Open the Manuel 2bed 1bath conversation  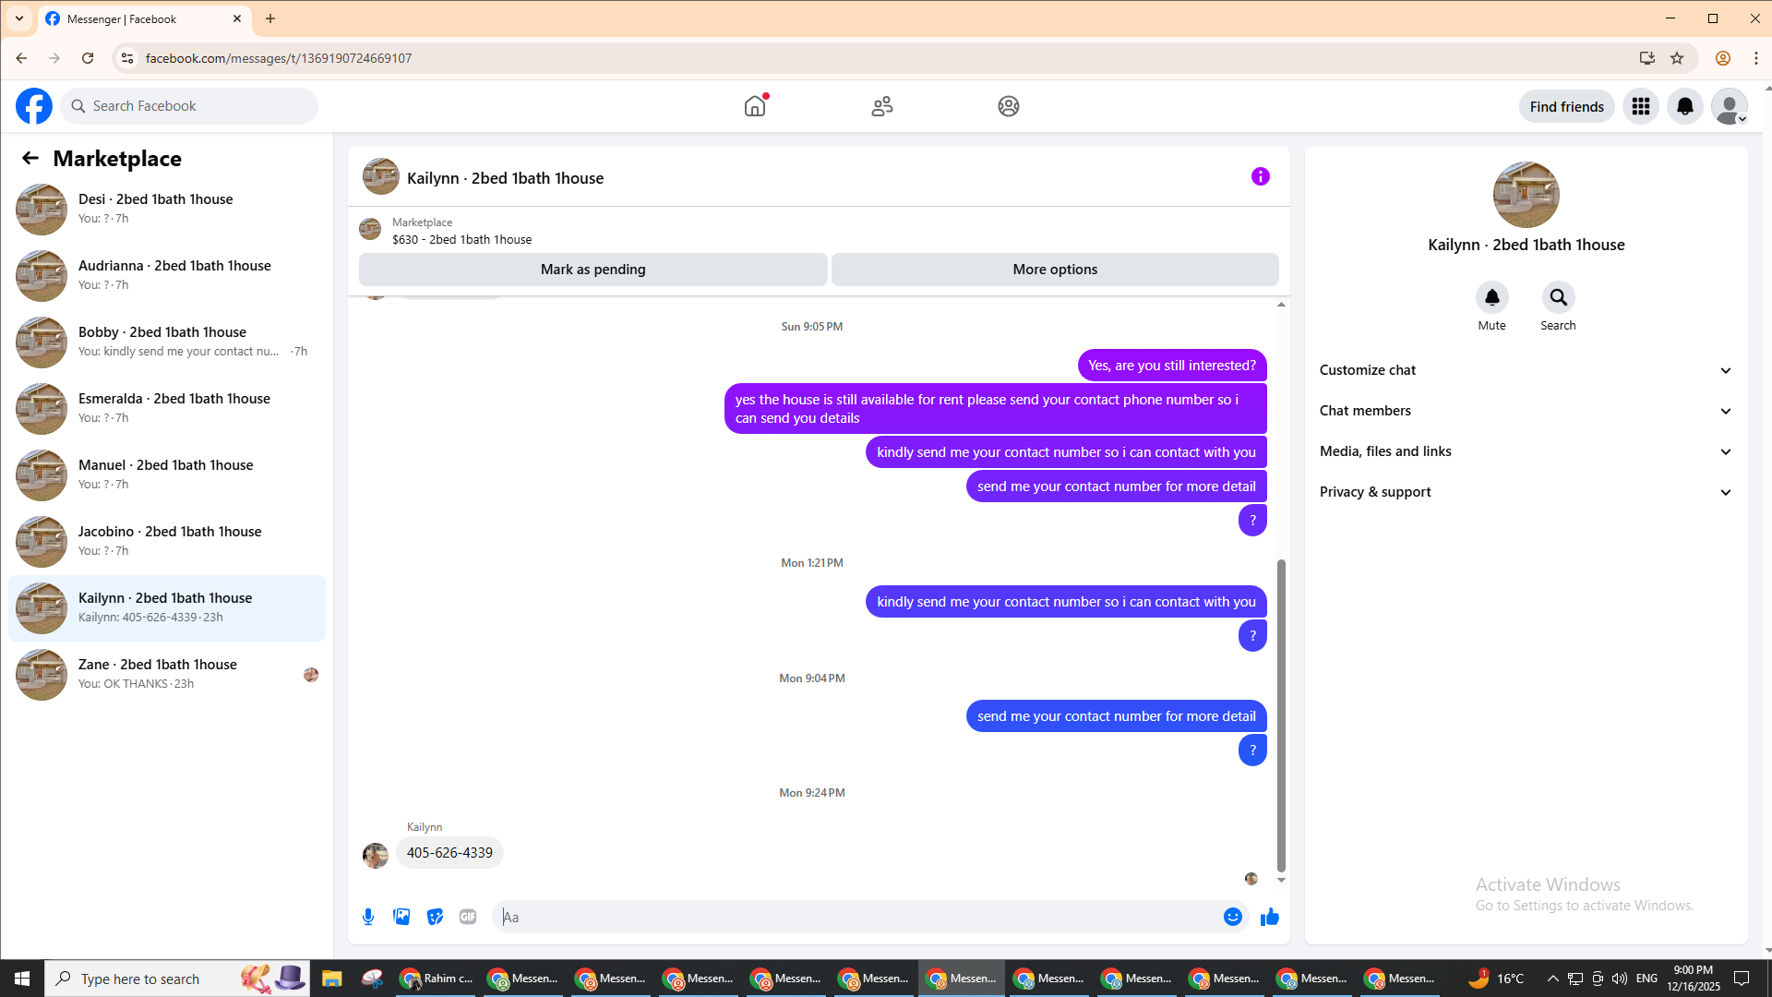coord(167,474)
